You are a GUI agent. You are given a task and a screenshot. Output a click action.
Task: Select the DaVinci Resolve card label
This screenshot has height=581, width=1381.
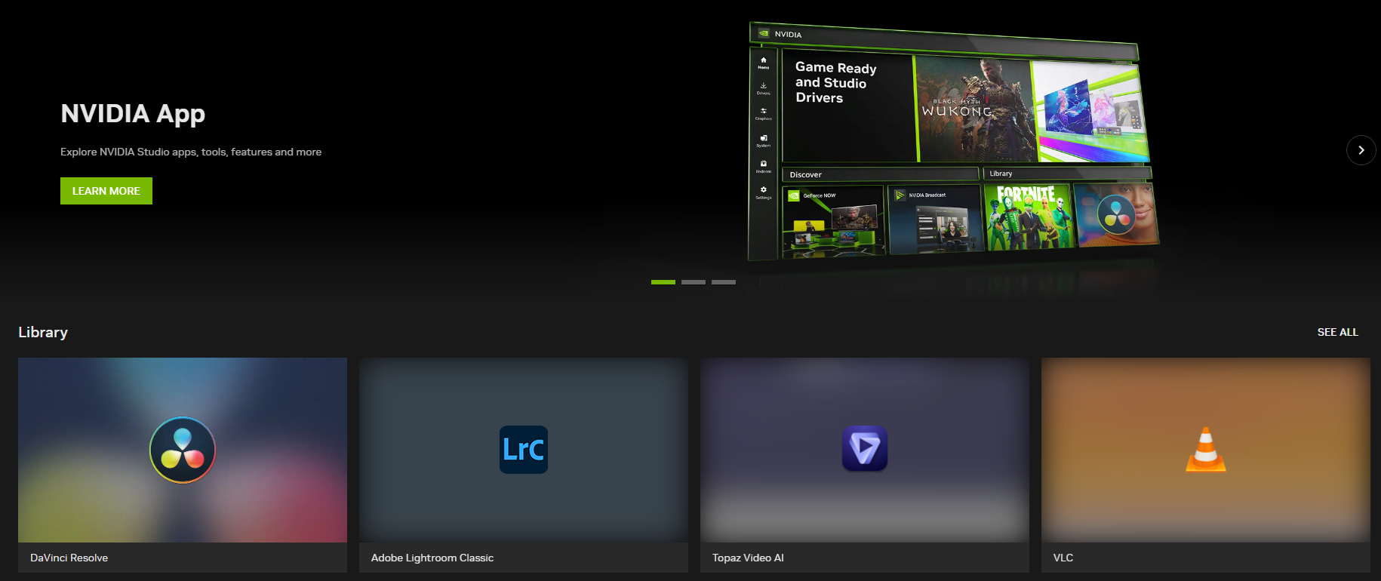(69, 558)
